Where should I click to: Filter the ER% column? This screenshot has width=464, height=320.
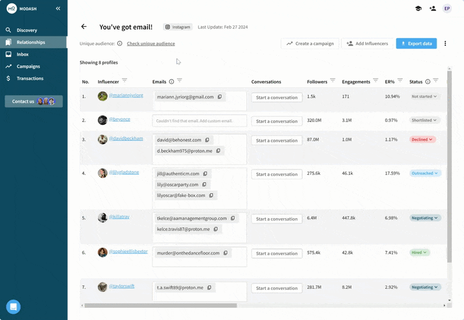click(400, 80)
